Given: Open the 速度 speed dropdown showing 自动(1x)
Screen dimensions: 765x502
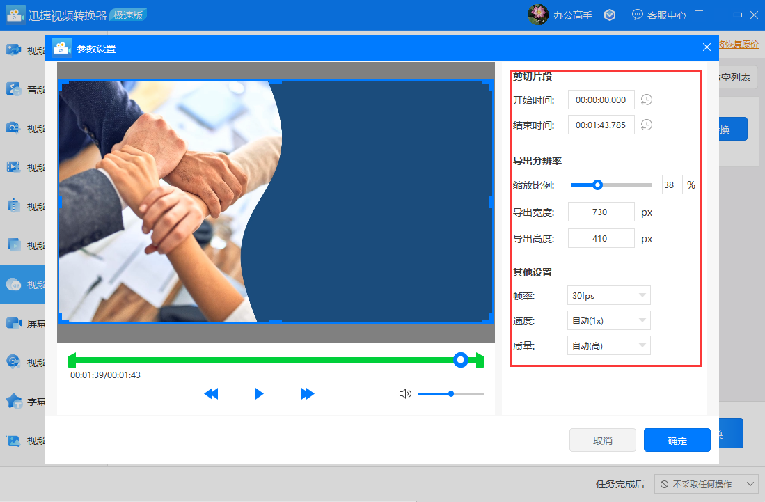Looking at the screenshot, I should (608, 320).
